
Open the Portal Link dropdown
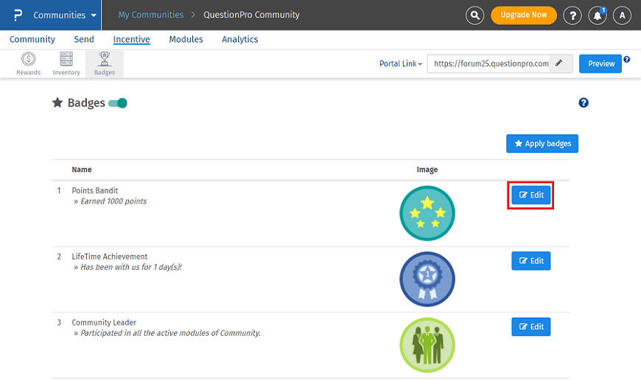tap(401, 64)
